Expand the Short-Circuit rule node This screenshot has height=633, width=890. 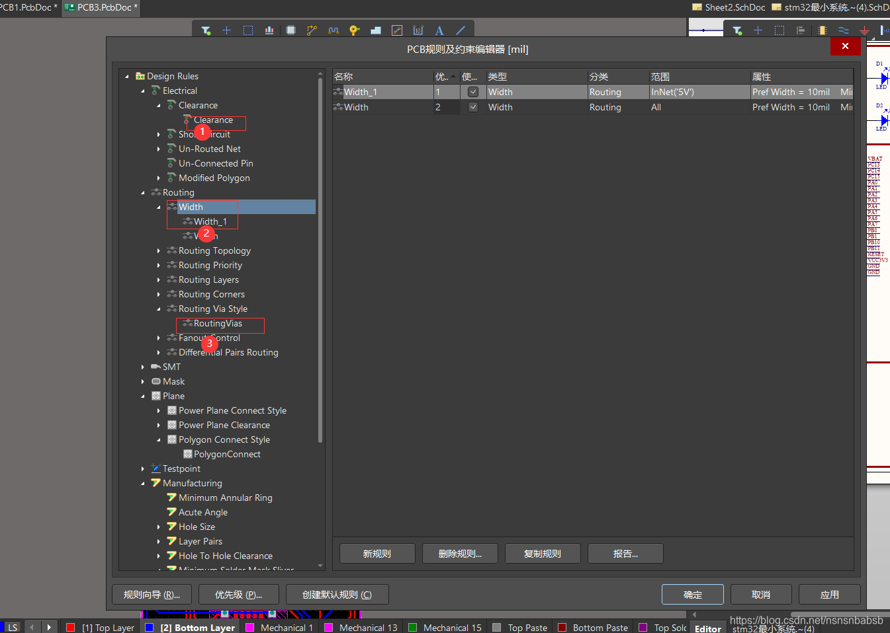coord(159,134)
